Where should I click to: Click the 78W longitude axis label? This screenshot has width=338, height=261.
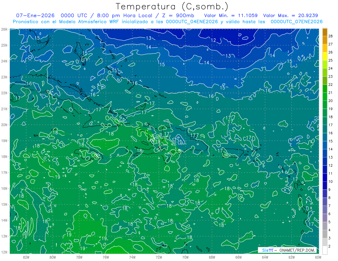[x=79, y=257]
